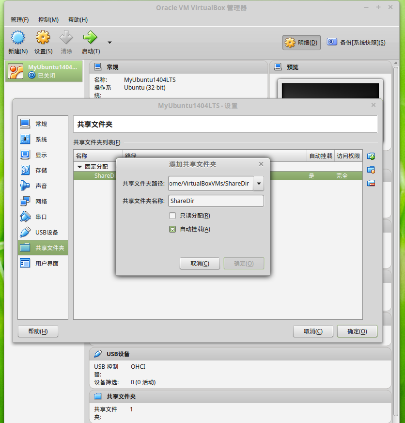Screen dimensions: 405x423
Task: Collapse the 固定分配 tree group
Action: coord(79,167)
